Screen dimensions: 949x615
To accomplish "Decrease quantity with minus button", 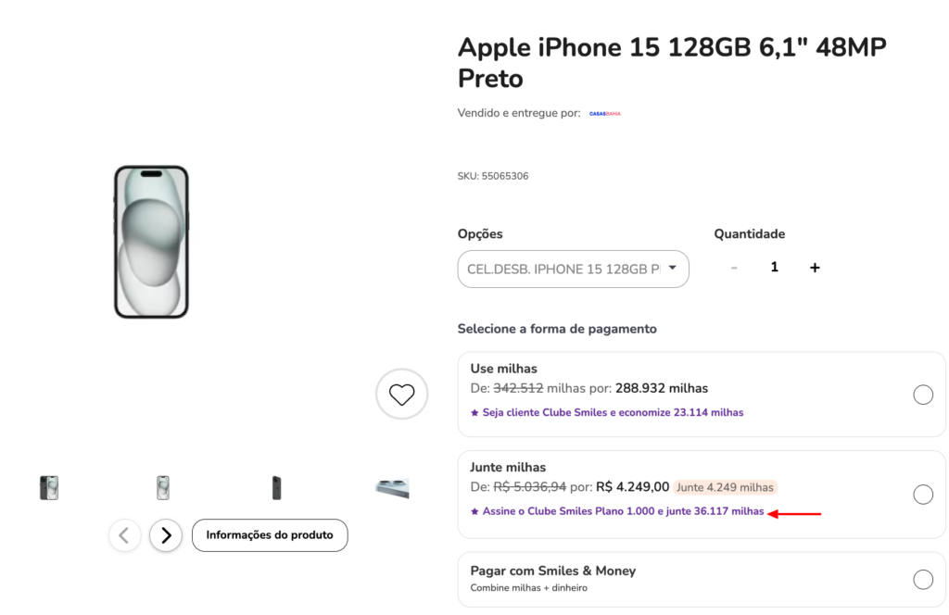I will point(734,268).
